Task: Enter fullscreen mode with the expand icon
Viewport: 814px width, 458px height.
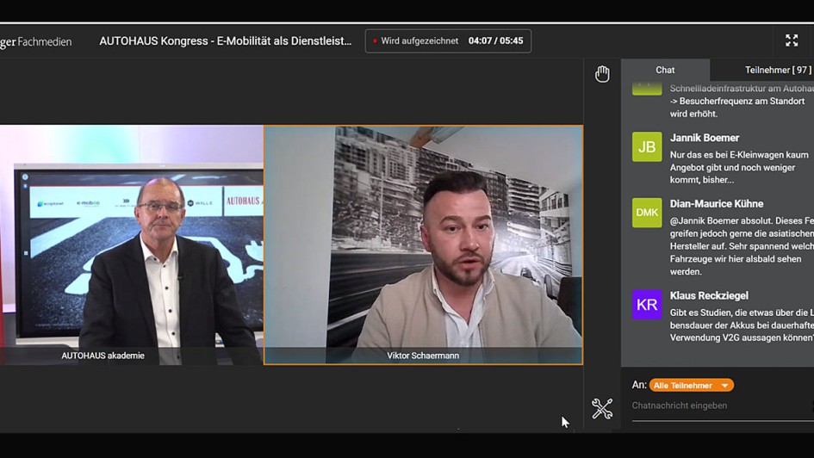Action: (x=792, y=40)
